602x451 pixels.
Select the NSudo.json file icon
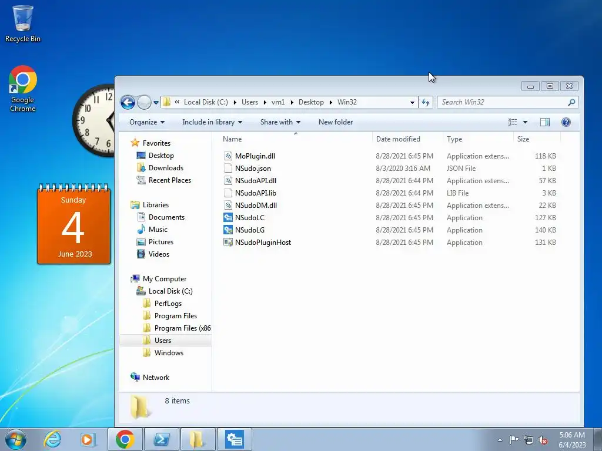pyautogui.click(x=228, y=169)
